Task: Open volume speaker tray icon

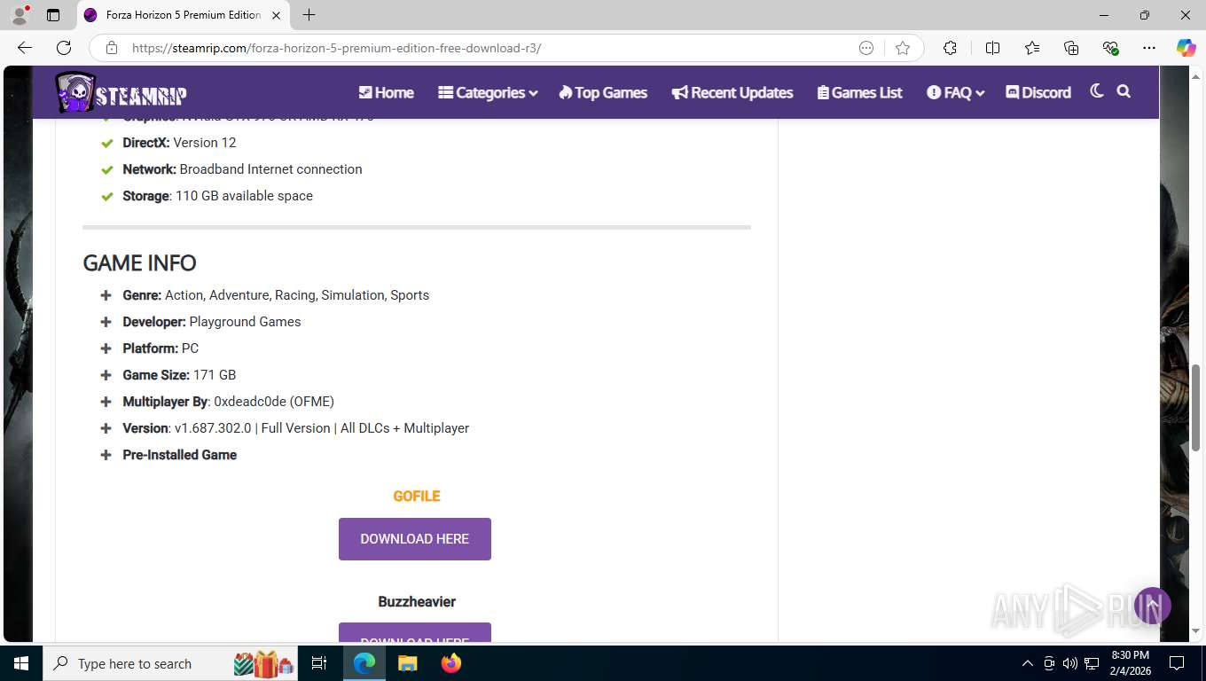Action: 1070,663
